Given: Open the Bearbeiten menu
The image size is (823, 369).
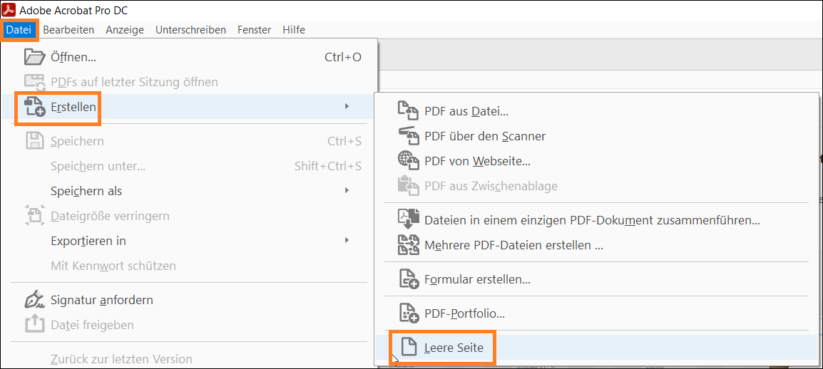Looking at the screenshot, I should click(68, 30).
